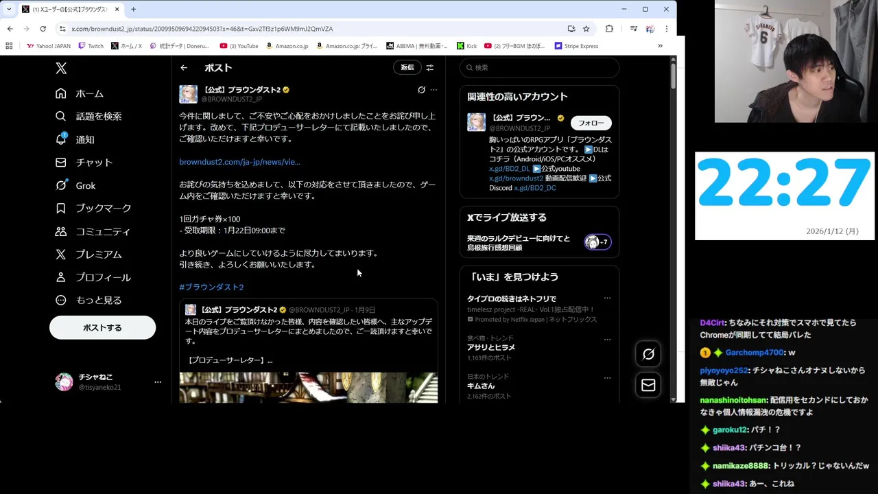
Task: Click the フォロー follow button
Action: tap(591, 123)
